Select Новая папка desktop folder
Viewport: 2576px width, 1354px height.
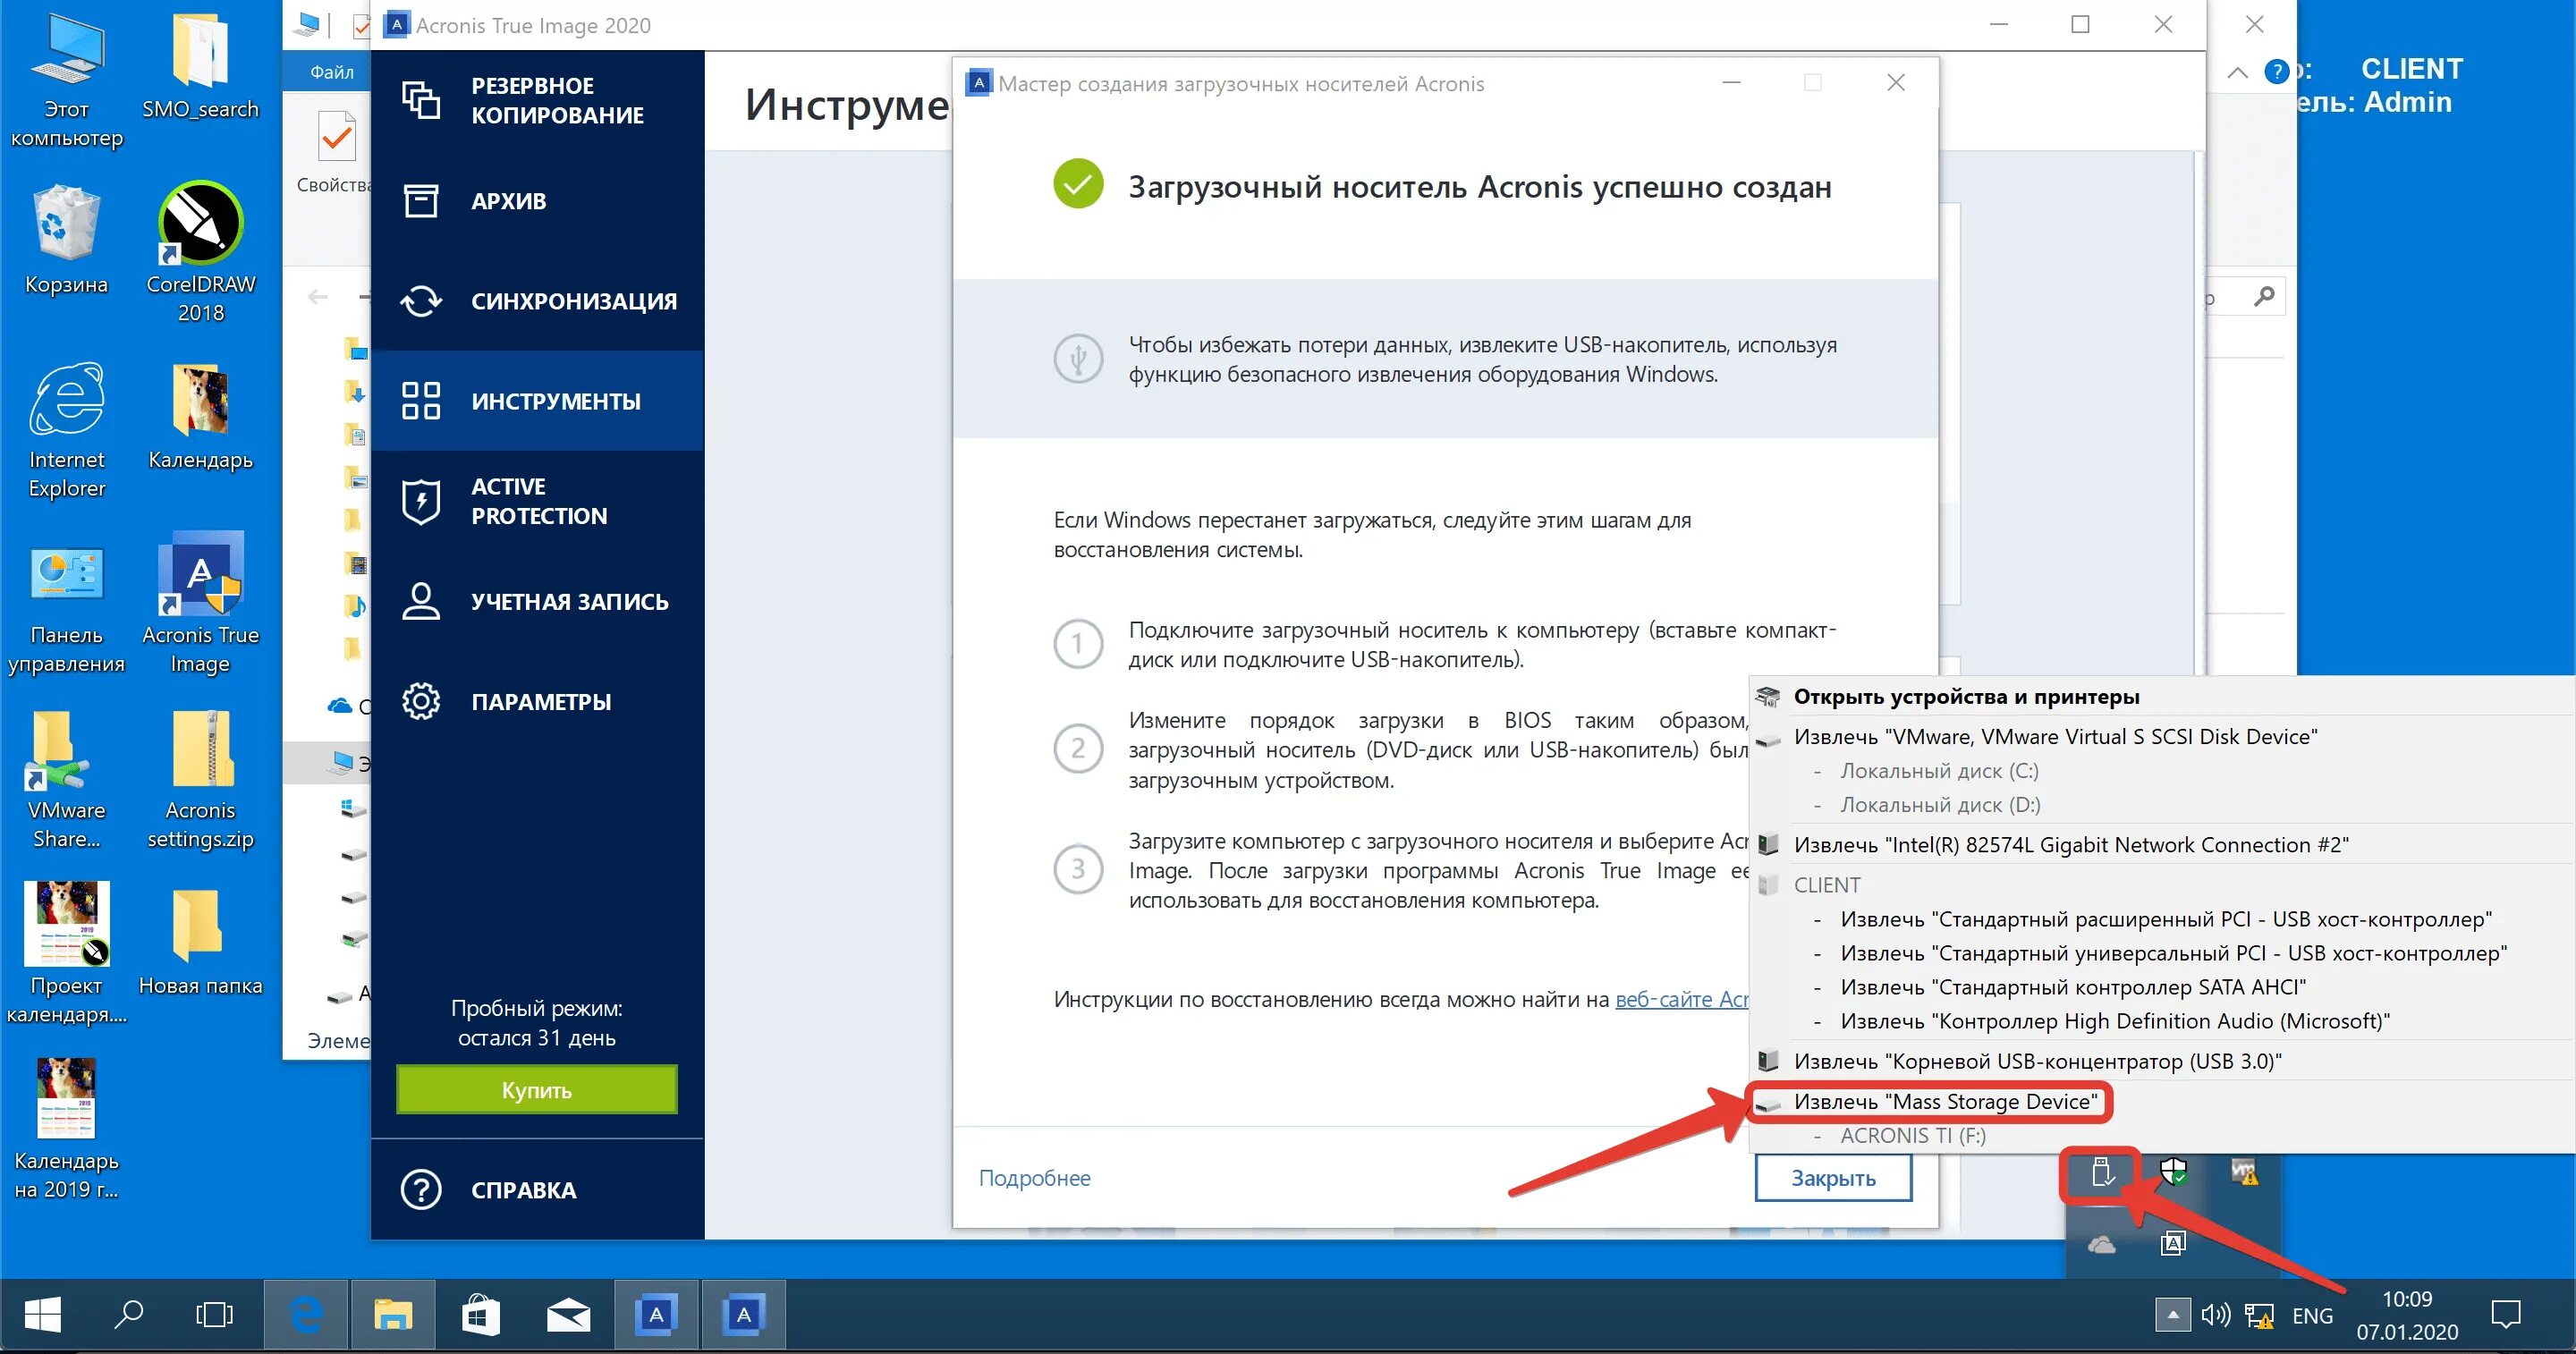click(200, 940)
